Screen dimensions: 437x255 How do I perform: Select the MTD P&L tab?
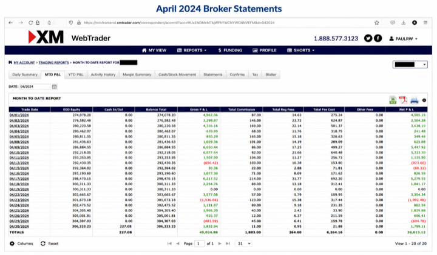pyautogui.click(x=53, y=75)
